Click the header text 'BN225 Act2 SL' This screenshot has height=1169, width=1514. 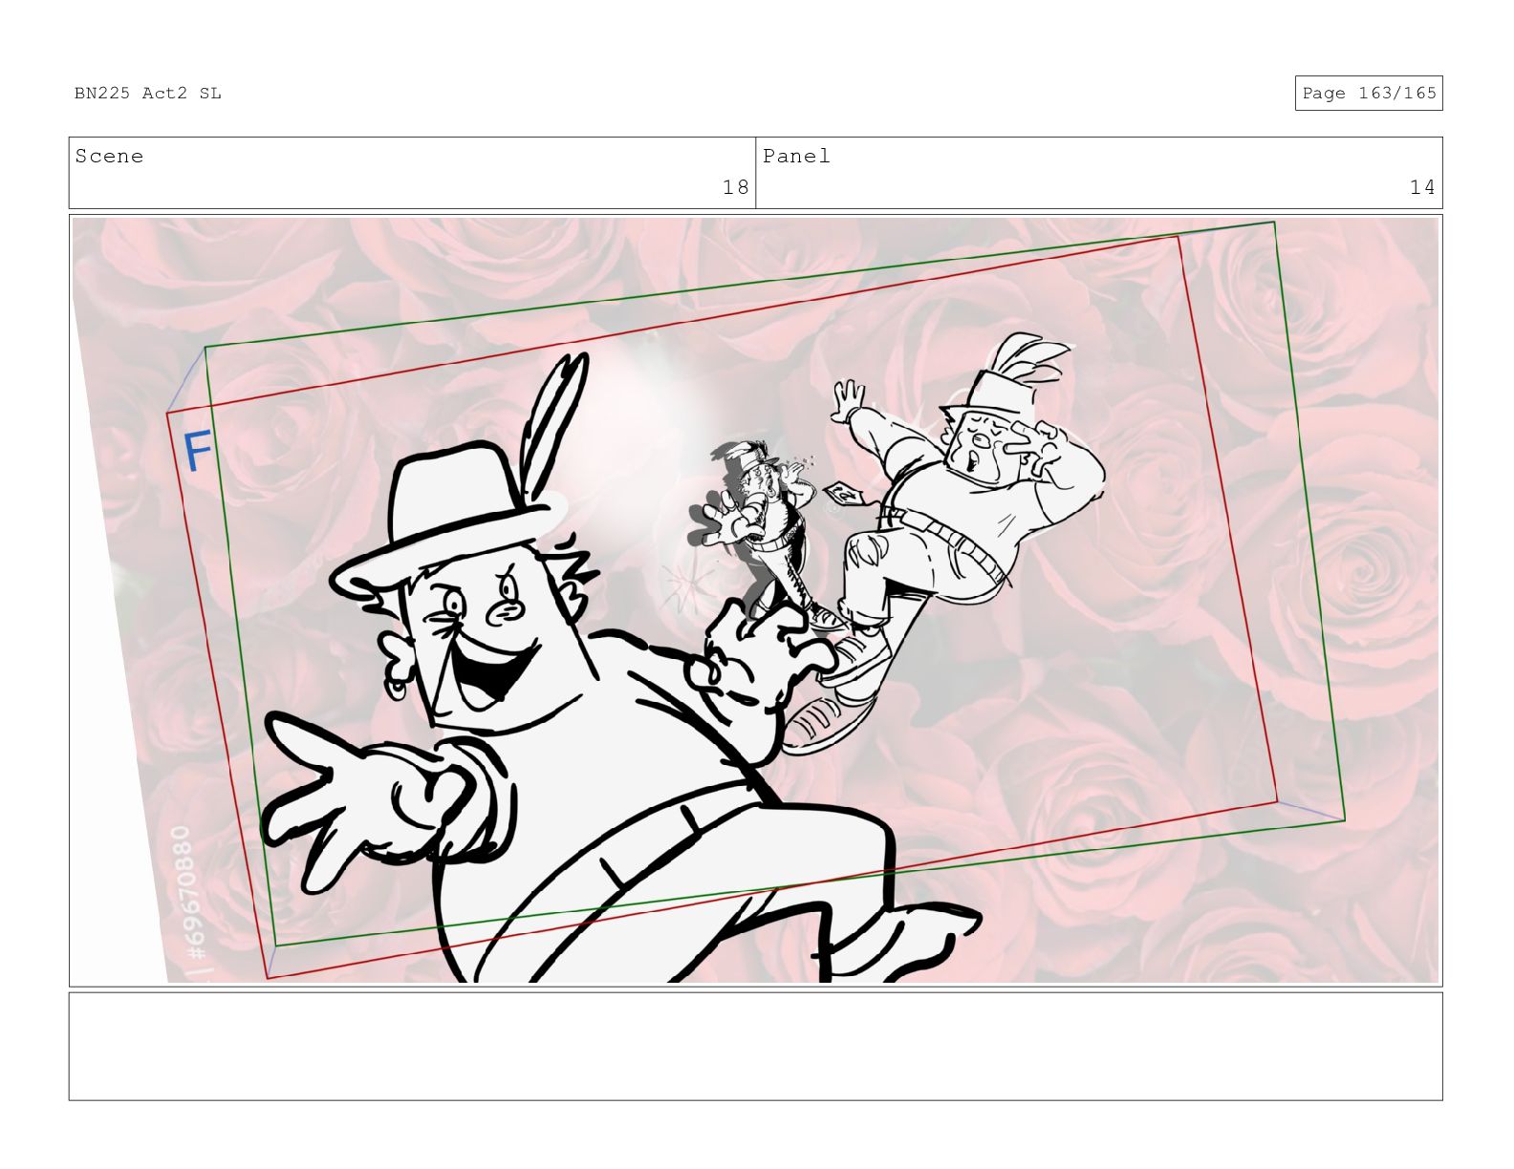coord(148,94)
